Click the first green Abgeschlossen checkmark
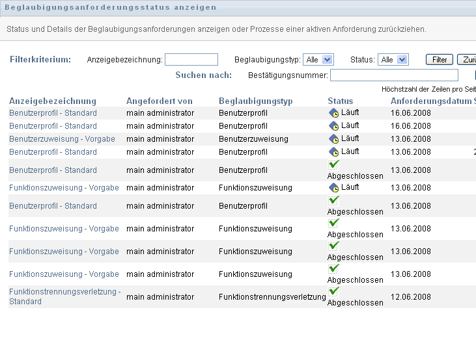Screen dimensions: 476x338 coord(333,164)
